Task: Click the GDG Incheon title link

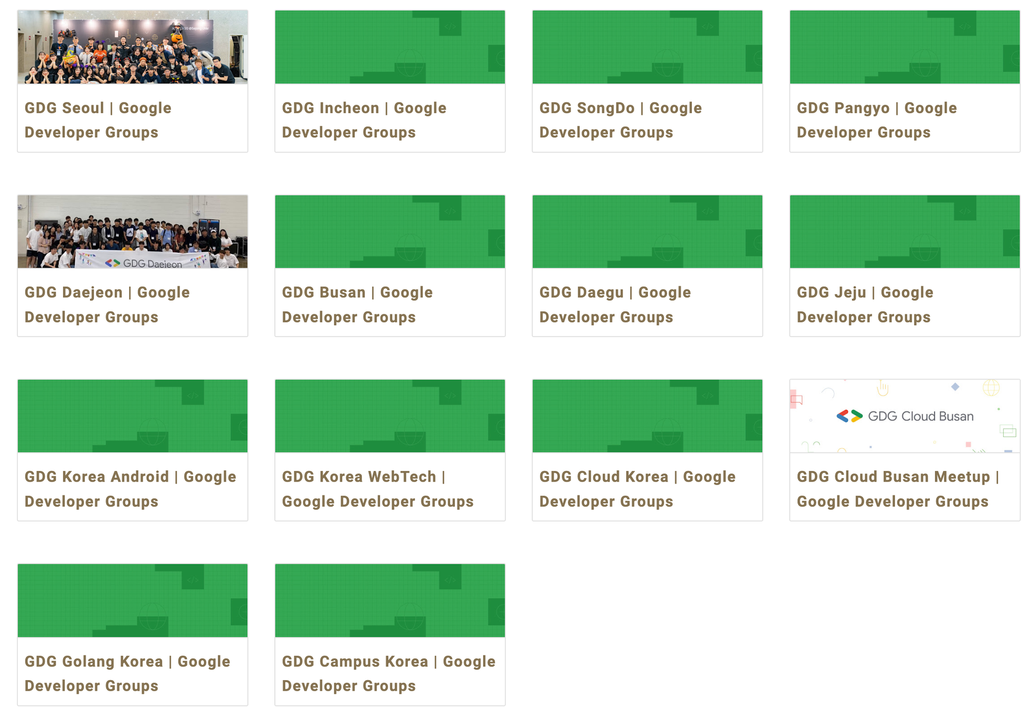Action: pos(364,120)
